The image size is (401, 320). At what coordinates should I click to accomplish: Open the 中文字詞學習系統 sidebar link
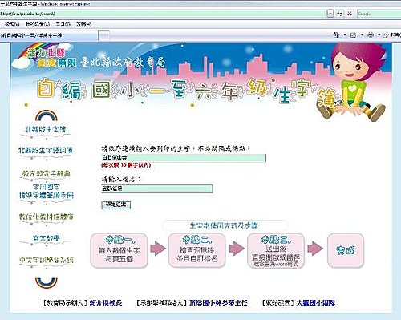[46, 260]
